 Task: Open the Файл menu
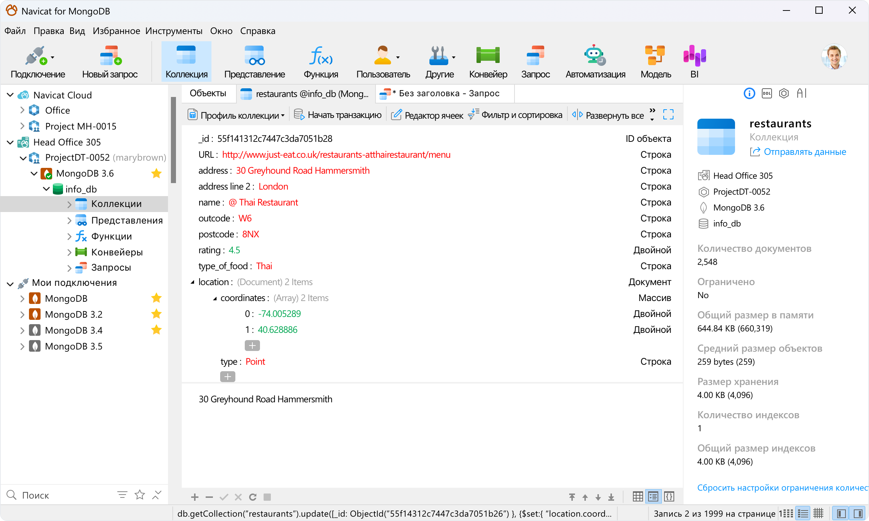[15, 31]
